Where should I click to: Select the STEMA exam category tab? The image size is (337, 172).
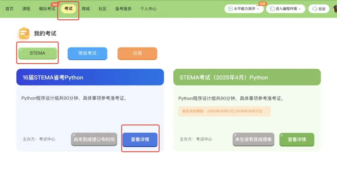click(37, 53)
